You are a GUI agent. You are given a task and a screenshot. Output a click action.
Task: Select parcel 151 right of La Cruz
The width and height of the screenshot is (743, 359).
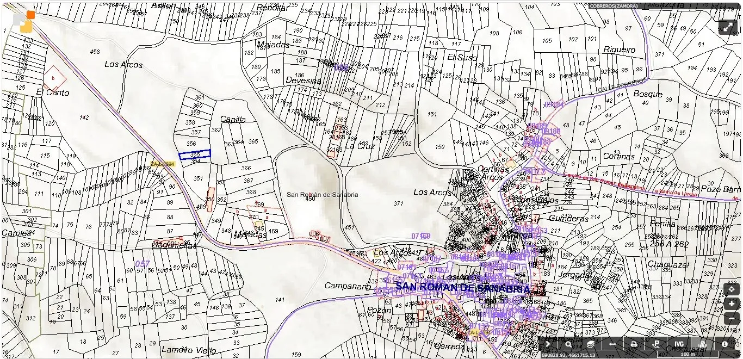click(432, 114)
